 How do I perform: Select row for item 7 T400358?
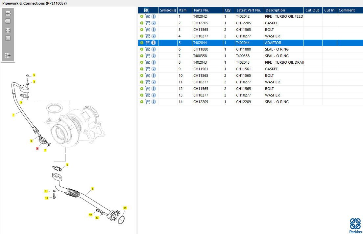(x=230, y=56)
